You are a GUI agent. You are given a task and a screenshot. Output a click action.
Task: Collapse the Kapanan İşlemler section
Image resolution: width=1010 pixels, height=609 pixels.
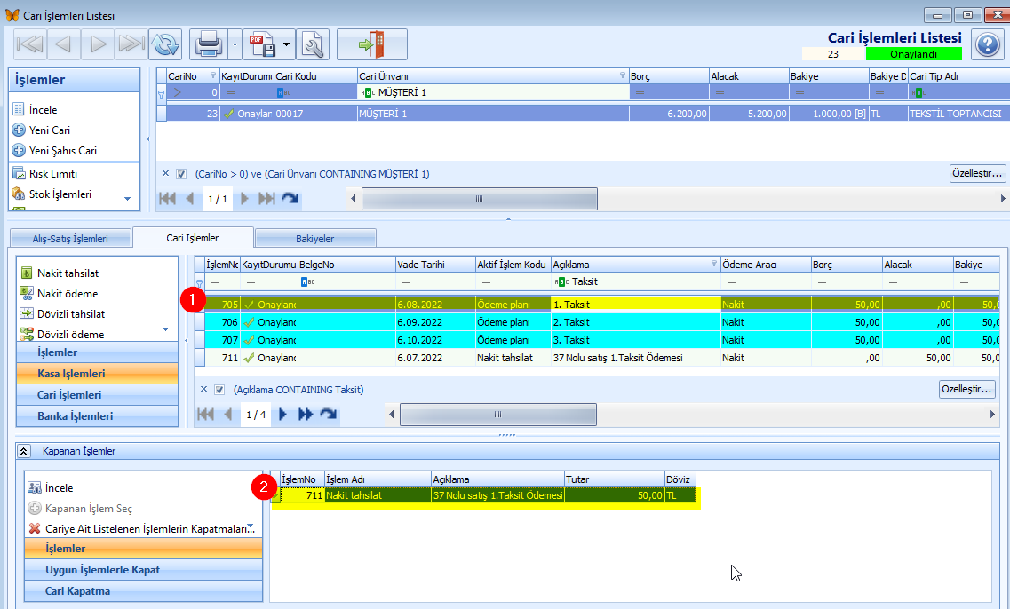tap(23, 451)
